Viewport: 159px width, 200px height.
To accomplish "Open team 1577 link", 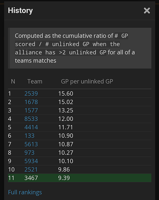I will point(31,110).
